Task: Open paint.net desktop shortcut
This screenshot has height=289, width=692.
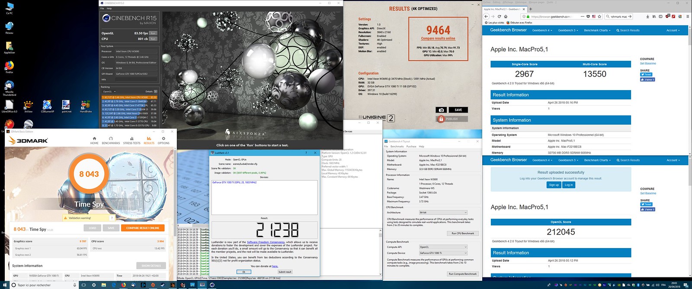Action: (66, 106)
